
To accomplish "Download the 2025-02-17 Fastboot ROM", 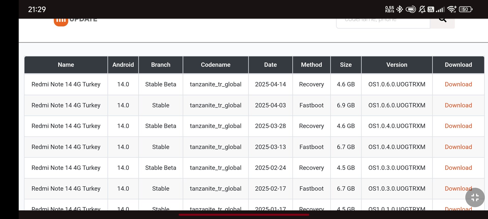I will pyautogui.click(x=458, y=189).
